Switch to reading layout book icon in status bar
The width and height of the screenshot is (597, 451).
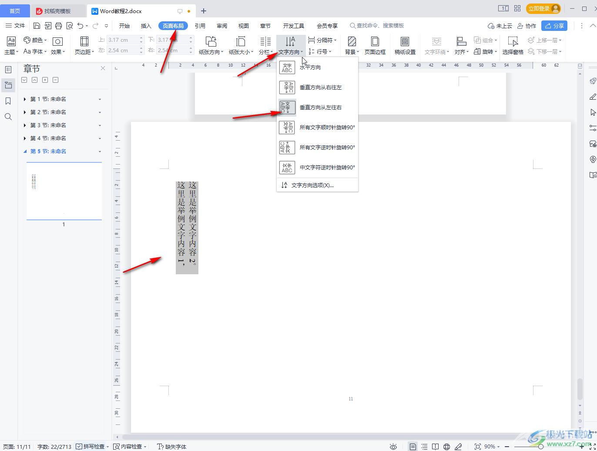(435, 447)
